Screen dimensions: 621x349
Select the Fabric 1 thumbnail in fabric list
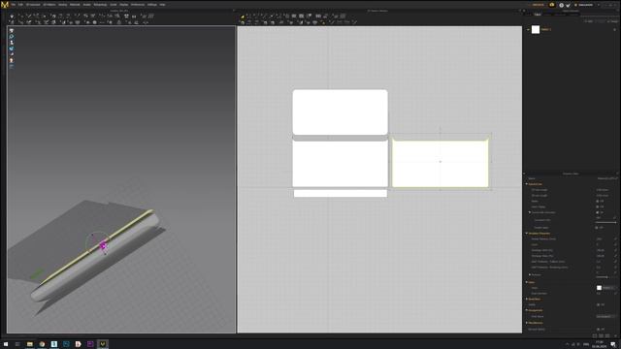point(536,30)
